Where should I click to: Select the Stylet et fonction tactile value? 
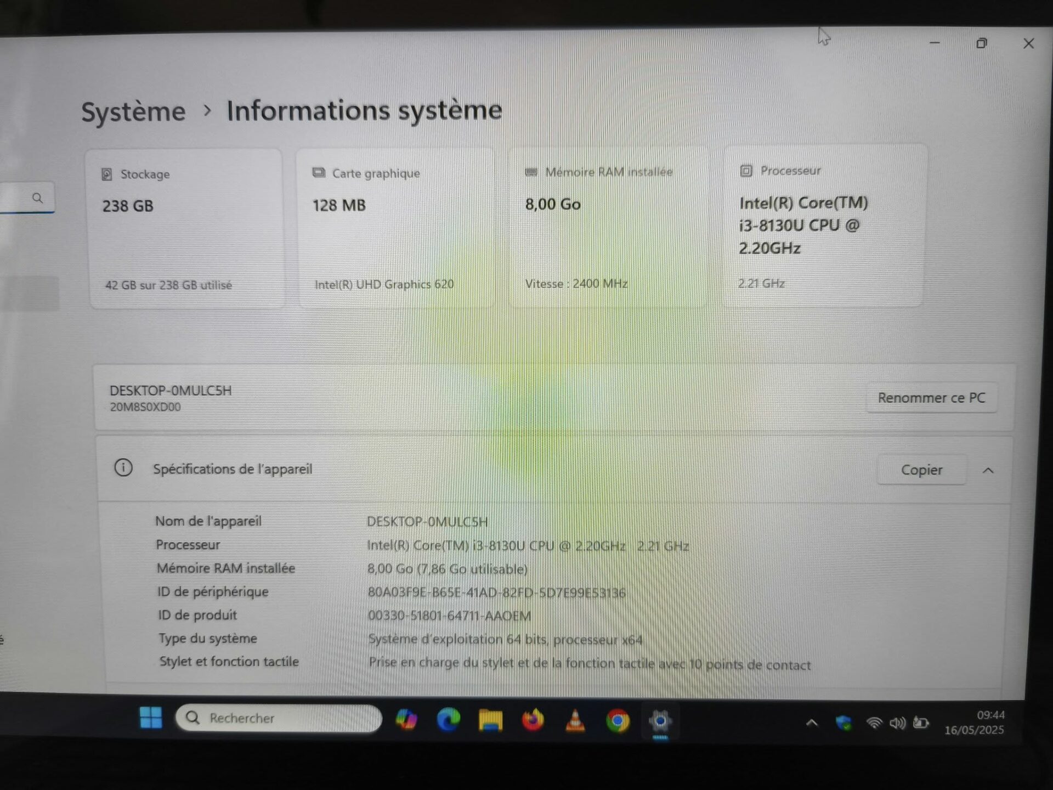[x=590, y=664]
